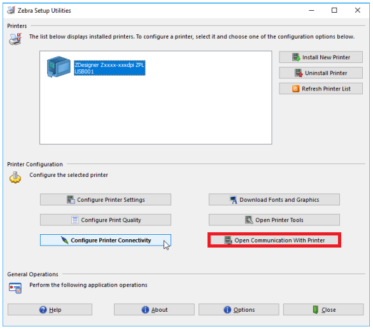Refresh the printer list
Viewport: 373px width, 329px height.
pyautogui.click(x=321, y=88)
